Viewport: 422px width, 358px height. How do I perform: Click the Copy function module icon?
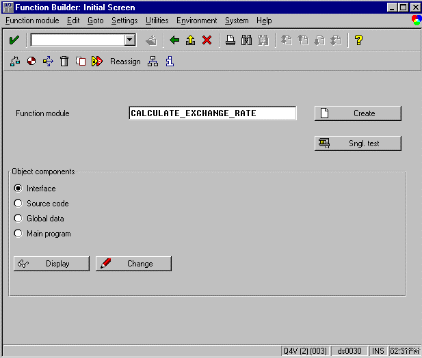click(x=80, y=61)
